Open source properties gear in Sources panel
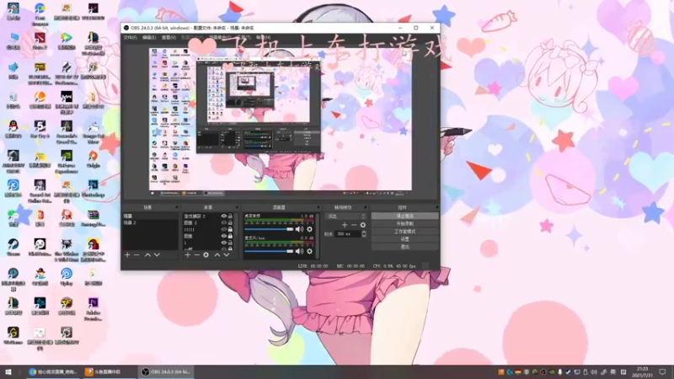This screenshot has height=379, width=674. click(206, 255)
